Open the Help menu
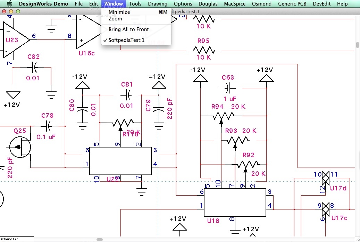Screen dimensions: 360x242 pyautogui.click(x=342, y=4)
